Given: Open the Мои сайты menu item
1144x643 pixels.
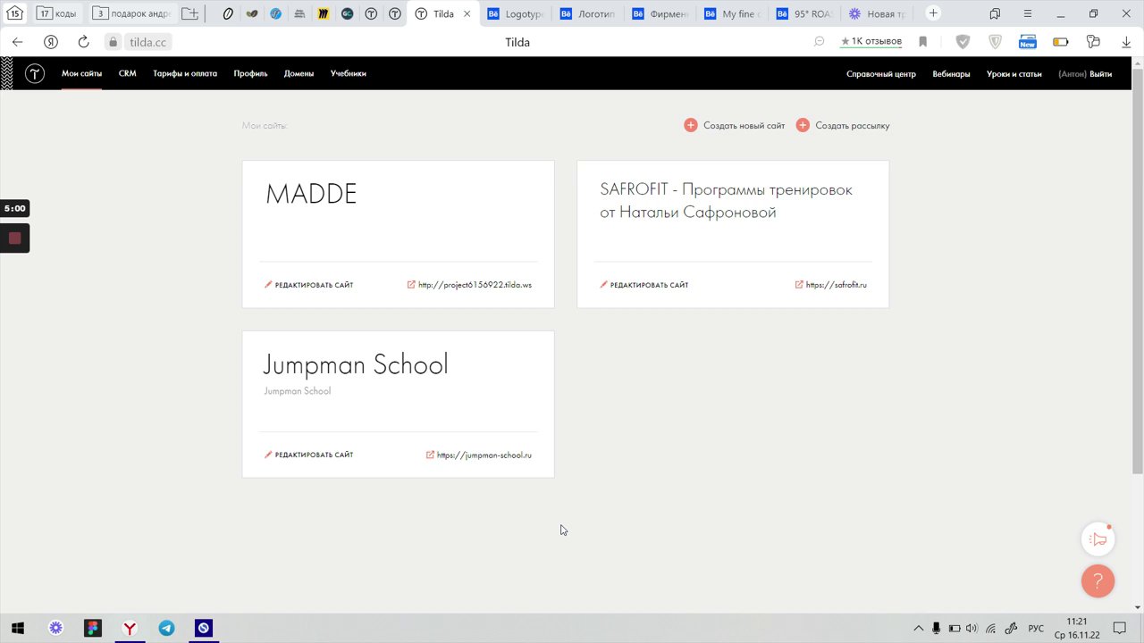Looking at the screenshot, I should tap(81, 74).
